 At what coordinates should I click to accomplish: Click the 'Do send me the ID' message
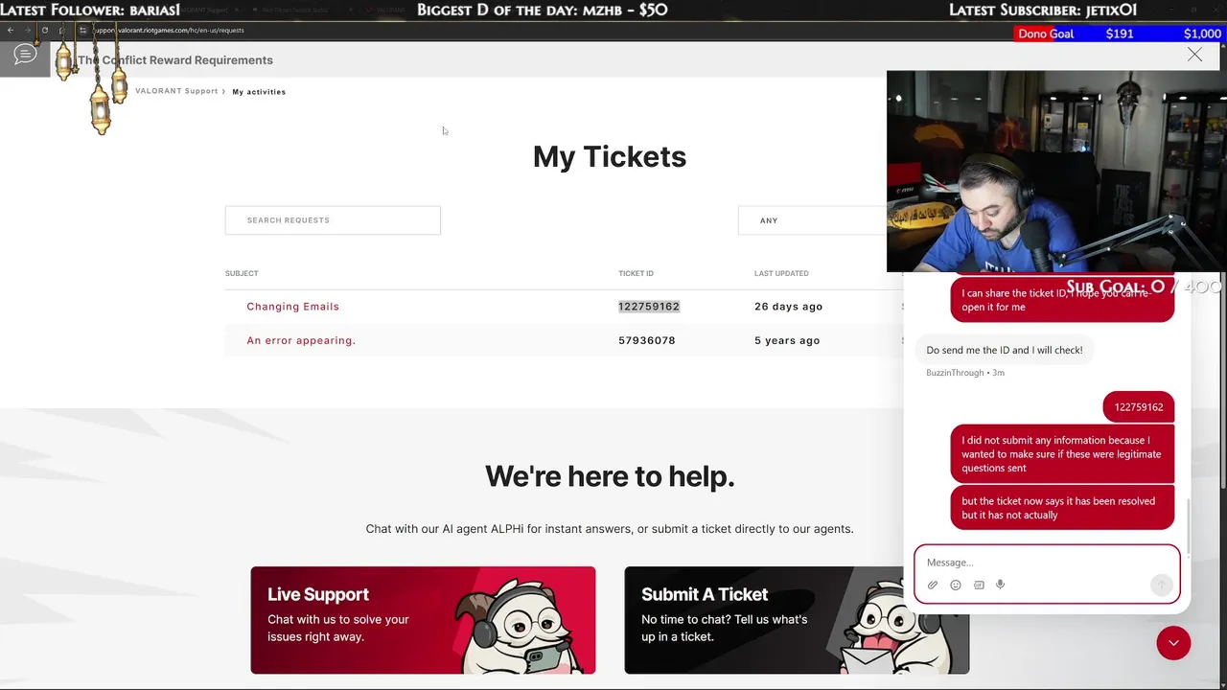1005,350
